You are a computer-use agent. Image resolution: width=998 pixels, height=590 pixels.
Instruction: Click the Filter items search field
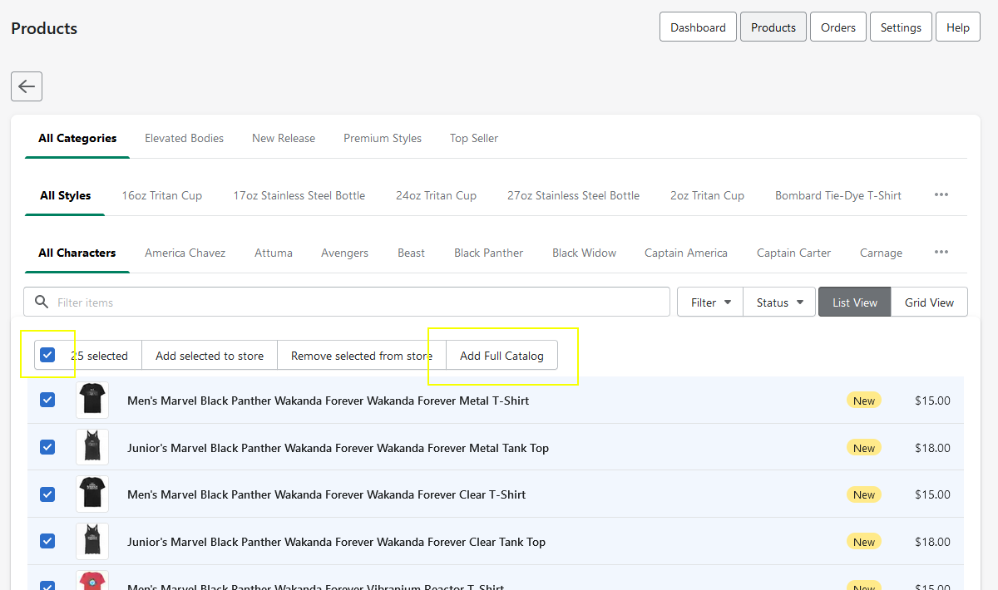coord(347,302)
